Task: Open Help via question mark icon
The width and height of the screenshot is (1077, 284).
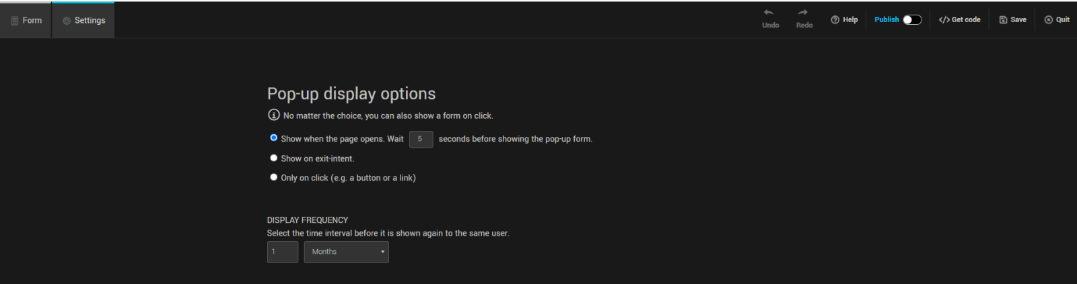Action: (x=835, y=20)
